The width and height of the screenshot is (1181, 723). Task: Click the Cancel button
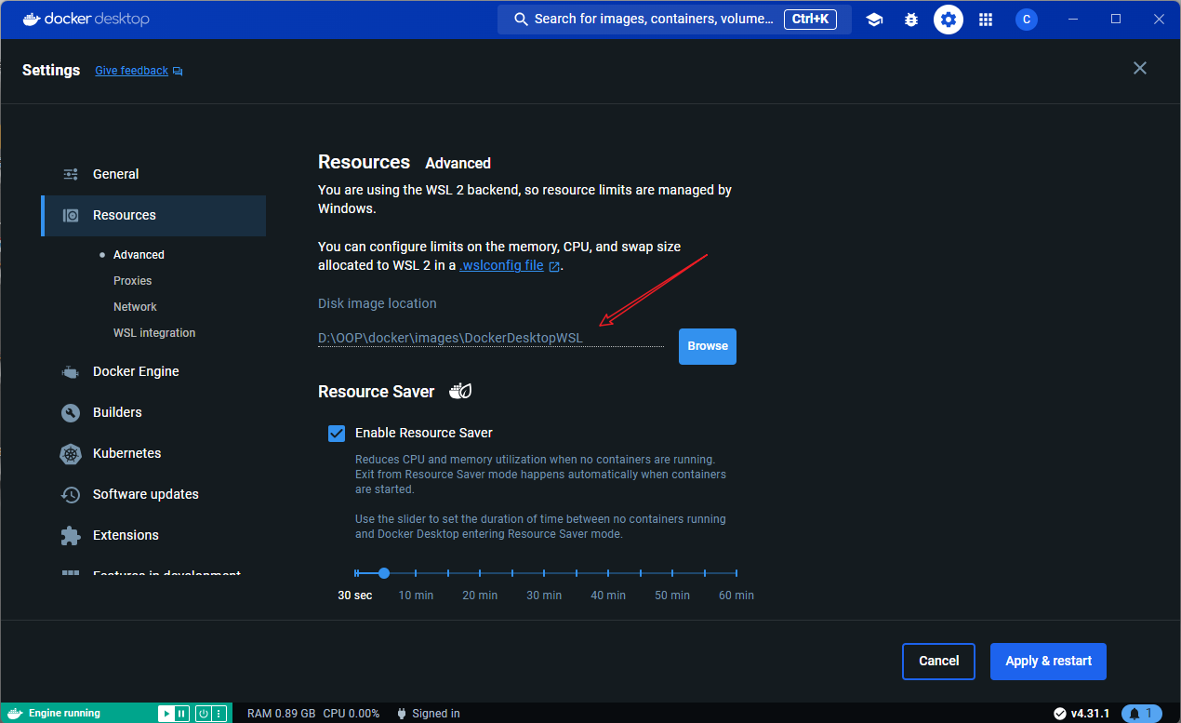(938, 662)
